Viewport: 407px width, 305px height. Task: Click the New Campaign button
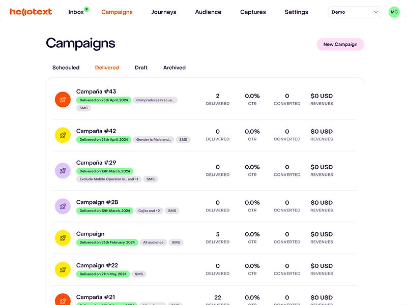click(340, 44)
